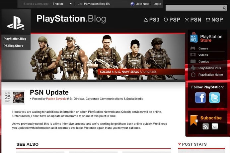
Task: Click the PlayStation.Blog header title
Action: (x=71, y=19)
